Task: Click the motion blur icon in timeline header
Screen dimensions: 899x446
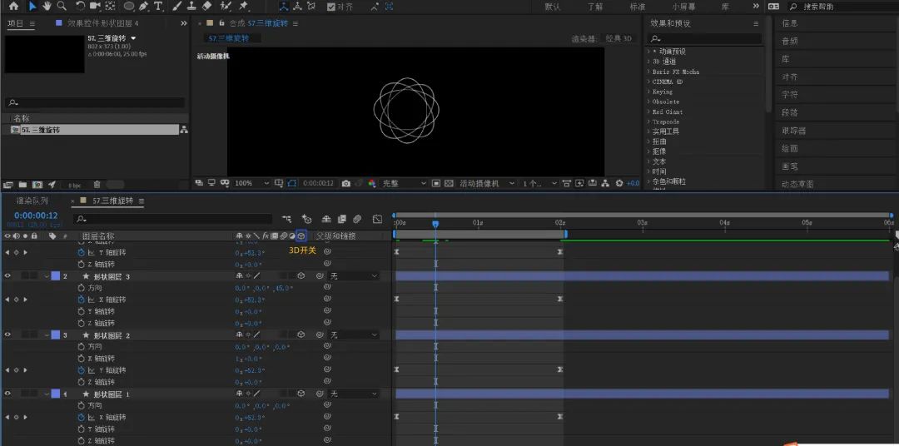Action: tap(356, 218)
